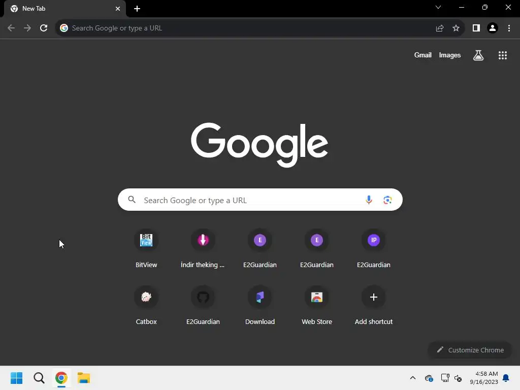Viewport: 520px width, 390px height.
Task: Open E2Guardian shortcut with IP icon
Action: tap(374, 249)
